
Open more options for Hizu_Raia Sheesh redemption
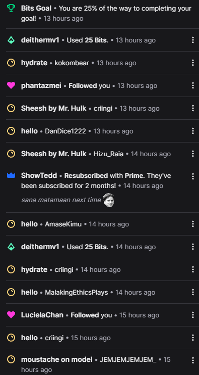click(x=193, y=154)
